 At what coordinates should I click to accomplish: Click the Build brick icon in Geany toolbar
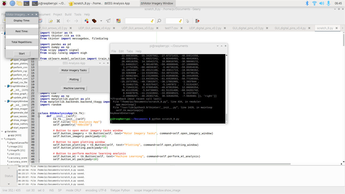click(x=94, y=21)
